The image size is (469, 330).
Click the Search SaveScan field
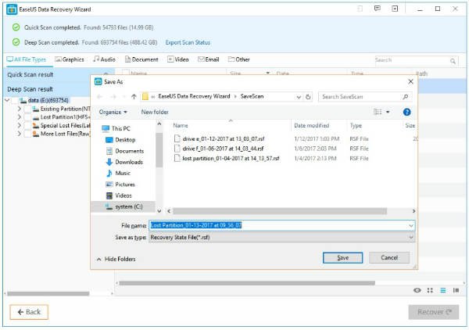(x=365, y=97)
